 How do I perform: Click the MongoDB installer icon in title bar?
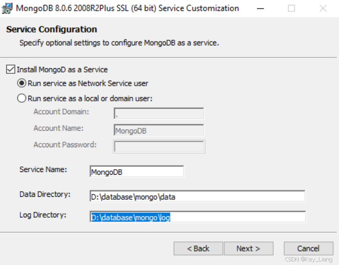click(7, 8)
